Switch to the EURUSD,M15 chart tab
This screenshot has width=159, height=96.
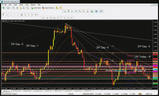tap(17, 91)
